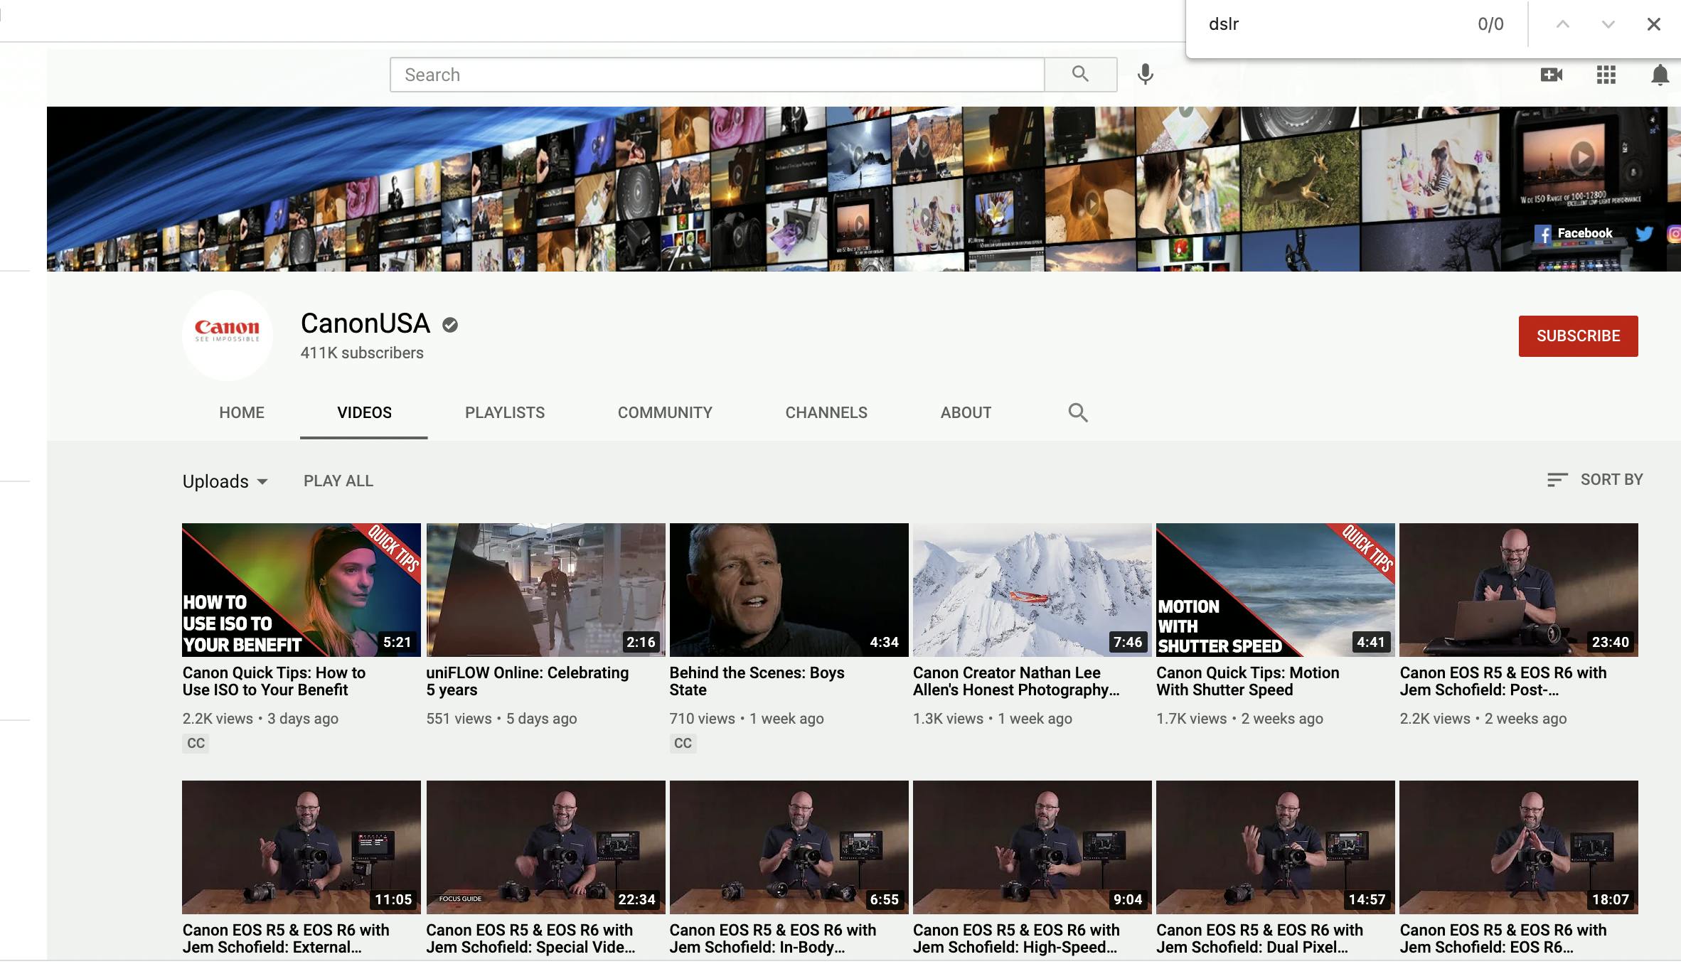Click CC badge under ISO Quick Tips video
Image resolution: width=1681 pixels, height=964 pixels.
tap(196, 743)
